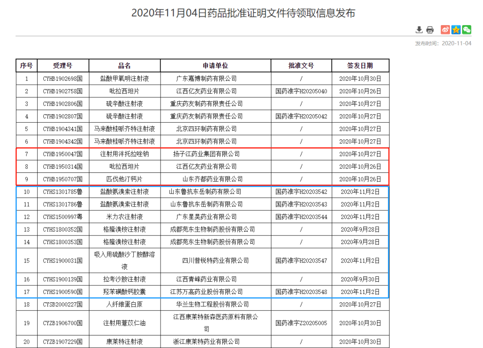Select approval number 国药准字H20203543

pyautogui.click(x=301, y=205)
